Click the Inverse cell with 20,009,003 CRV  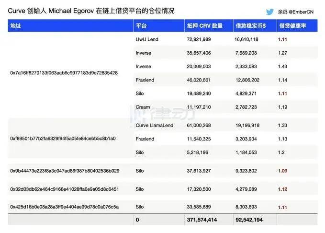tap(144, 67)
